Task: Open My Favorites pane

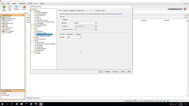Action: 6,95
